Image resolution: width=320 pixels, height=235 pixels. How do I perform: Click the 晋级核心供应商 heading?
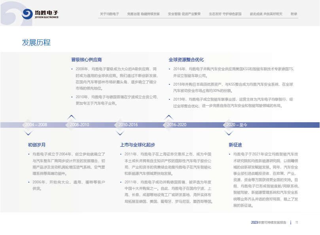(x=86, y=60)
